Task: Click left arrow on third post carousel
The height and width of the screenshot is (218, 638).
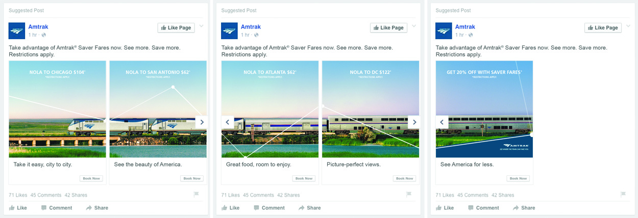Action: [442, 122]
